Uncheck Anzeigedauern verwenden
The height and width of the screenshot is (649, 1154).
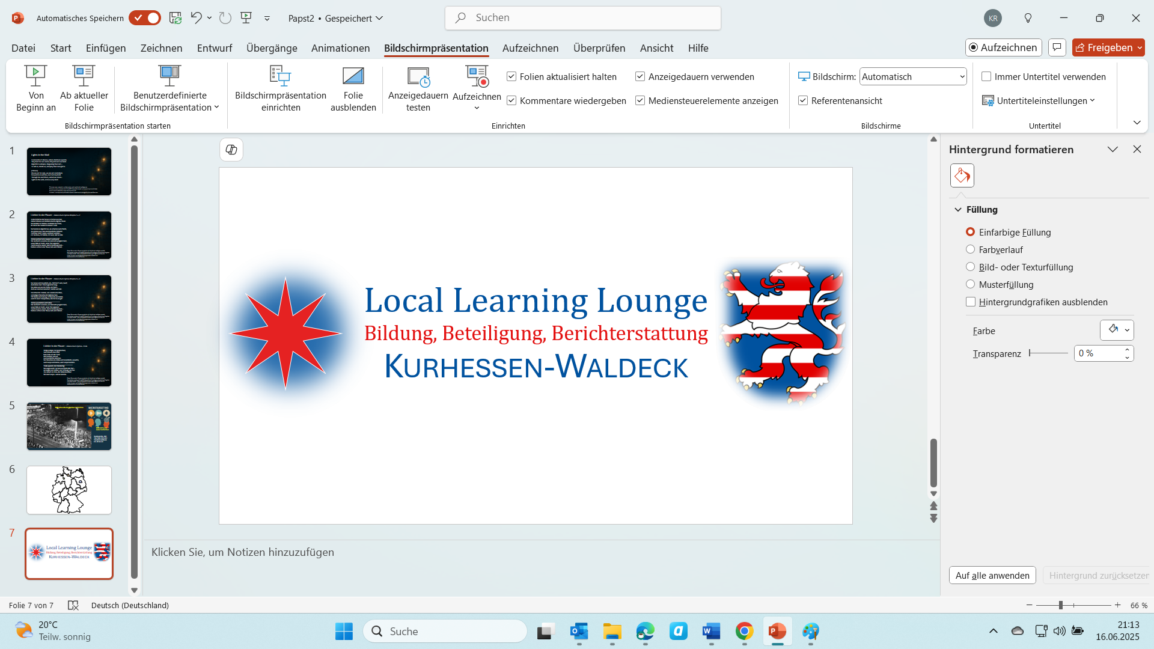click(640, 76)
